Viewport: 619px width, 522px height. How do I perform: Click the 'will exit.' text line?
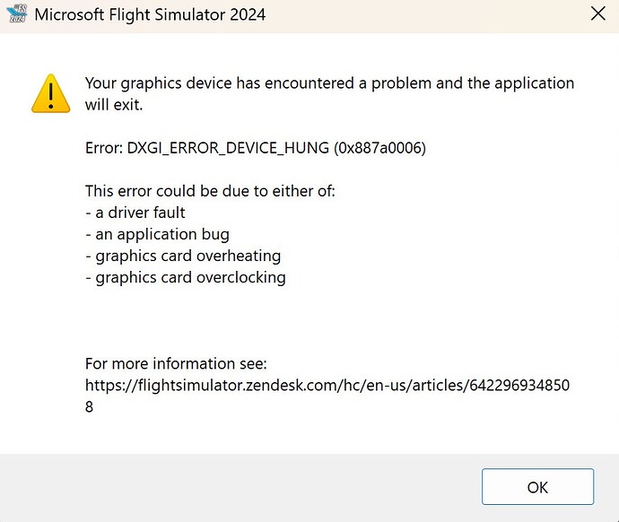pos(114,105)
